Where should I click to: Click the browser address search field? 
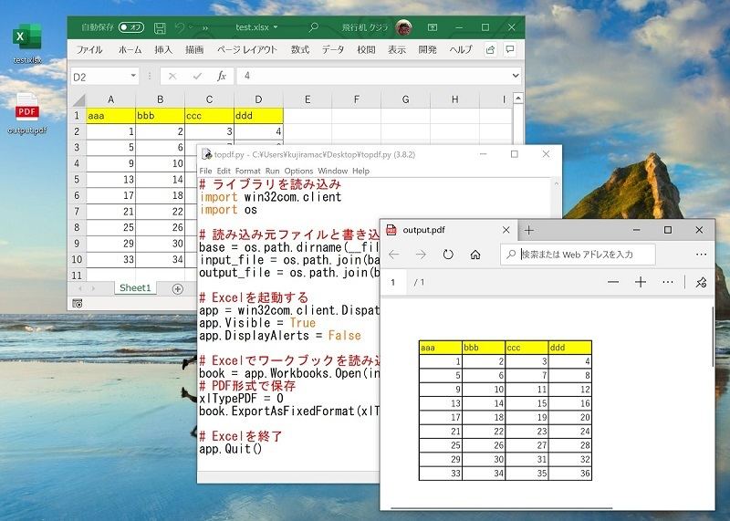coord(578,255)
